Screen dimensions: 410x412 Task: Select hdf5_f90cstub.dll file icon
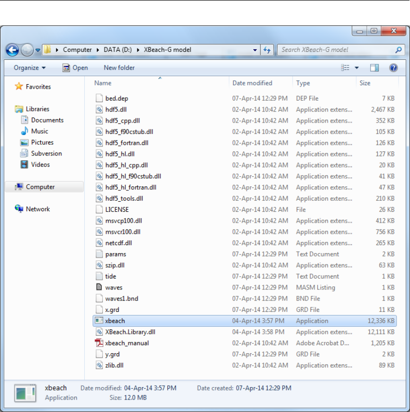coord(99,132)
